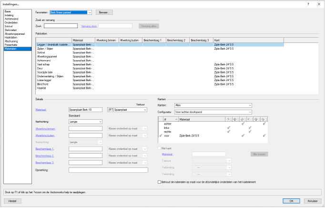The height and width of the screenshot is (208, 325).
Task: Click the help question mark icon
Action: pos(308,4)
